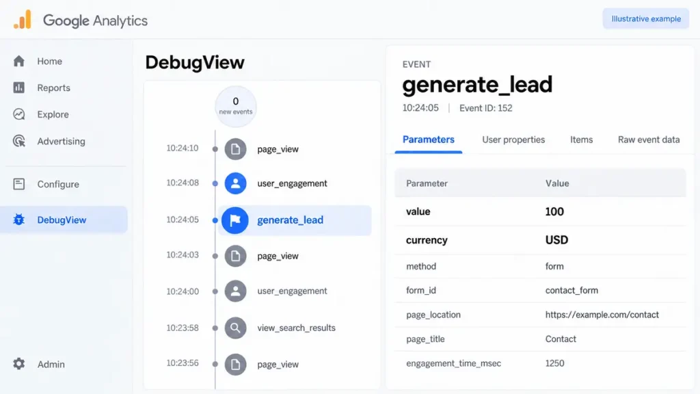Select the page_view event label at 10:24:10

(278, 149)
